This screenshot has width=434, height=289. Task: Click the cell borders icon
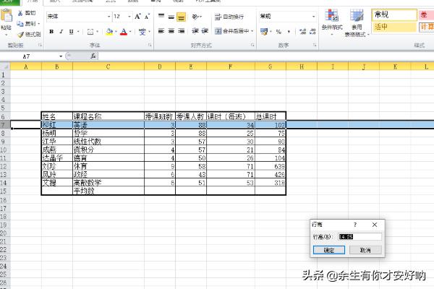[x=90, y=32]
